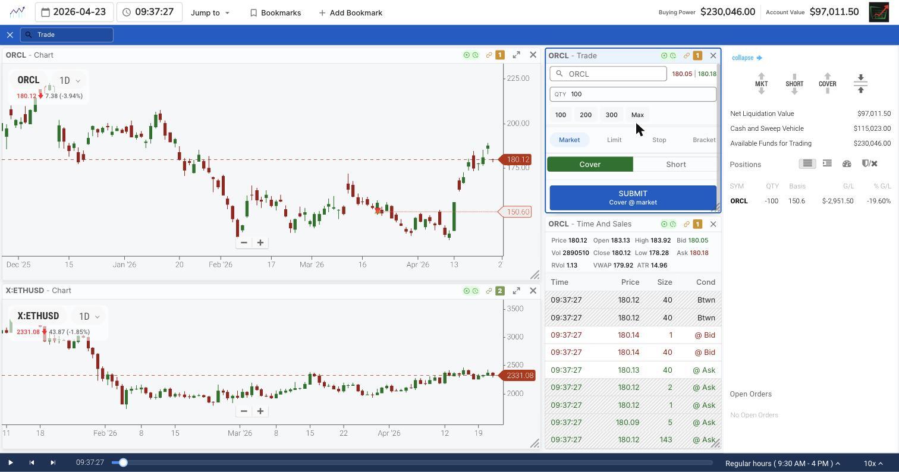Screen dimensions: 899x472
Task: Select the Limit order type tab
Action: [x=614, y=140]
